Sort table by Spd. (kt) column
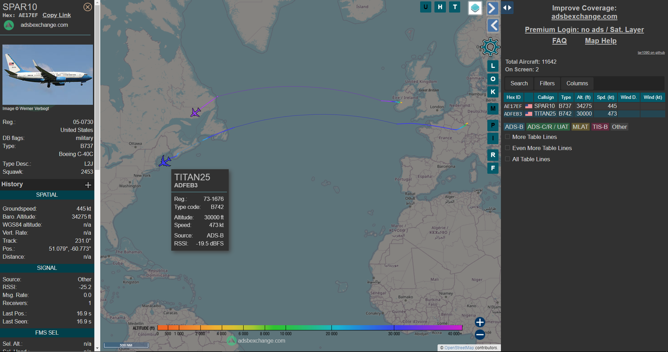The width and height of the screenshot is (668, 352). 606,97
